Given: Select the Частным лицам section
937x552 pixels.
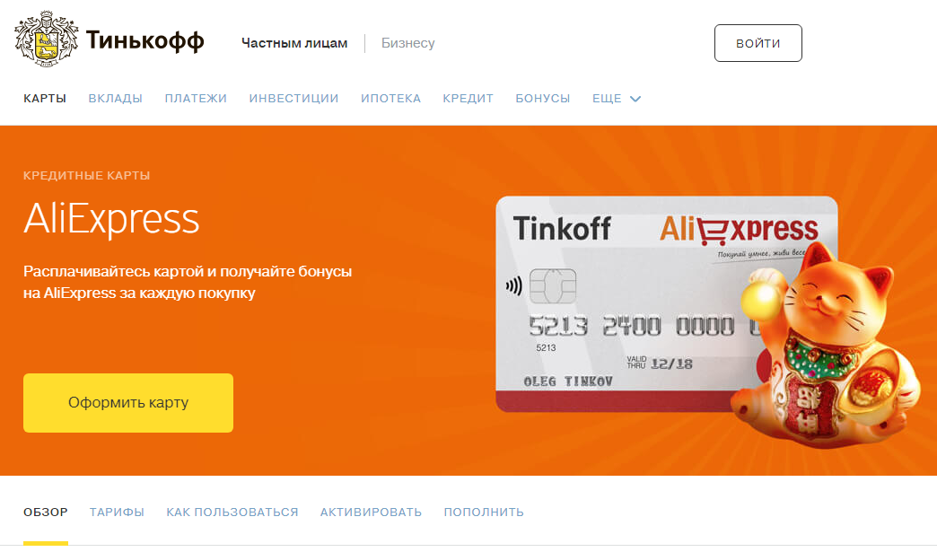Looking at the screenshot, I should click(294, 43).
